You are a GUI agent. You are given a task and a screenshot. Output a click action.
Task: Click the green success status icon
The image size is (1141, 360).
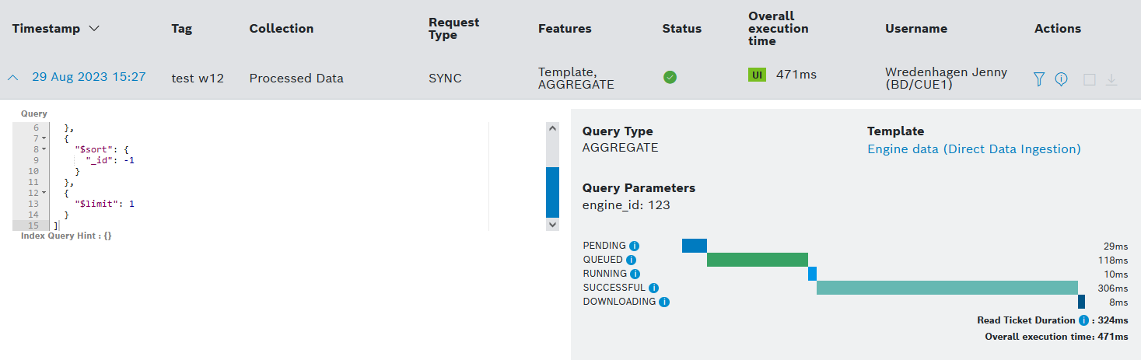coord(670,77)
